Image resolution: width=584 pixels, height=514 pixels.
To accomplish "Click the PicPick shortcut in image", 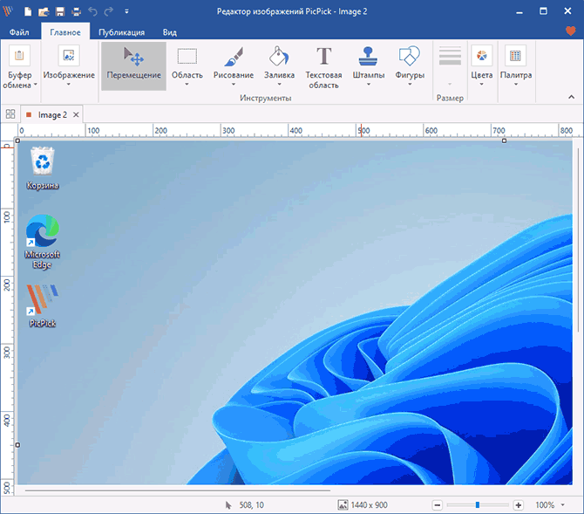I will [x=43, y=305].
